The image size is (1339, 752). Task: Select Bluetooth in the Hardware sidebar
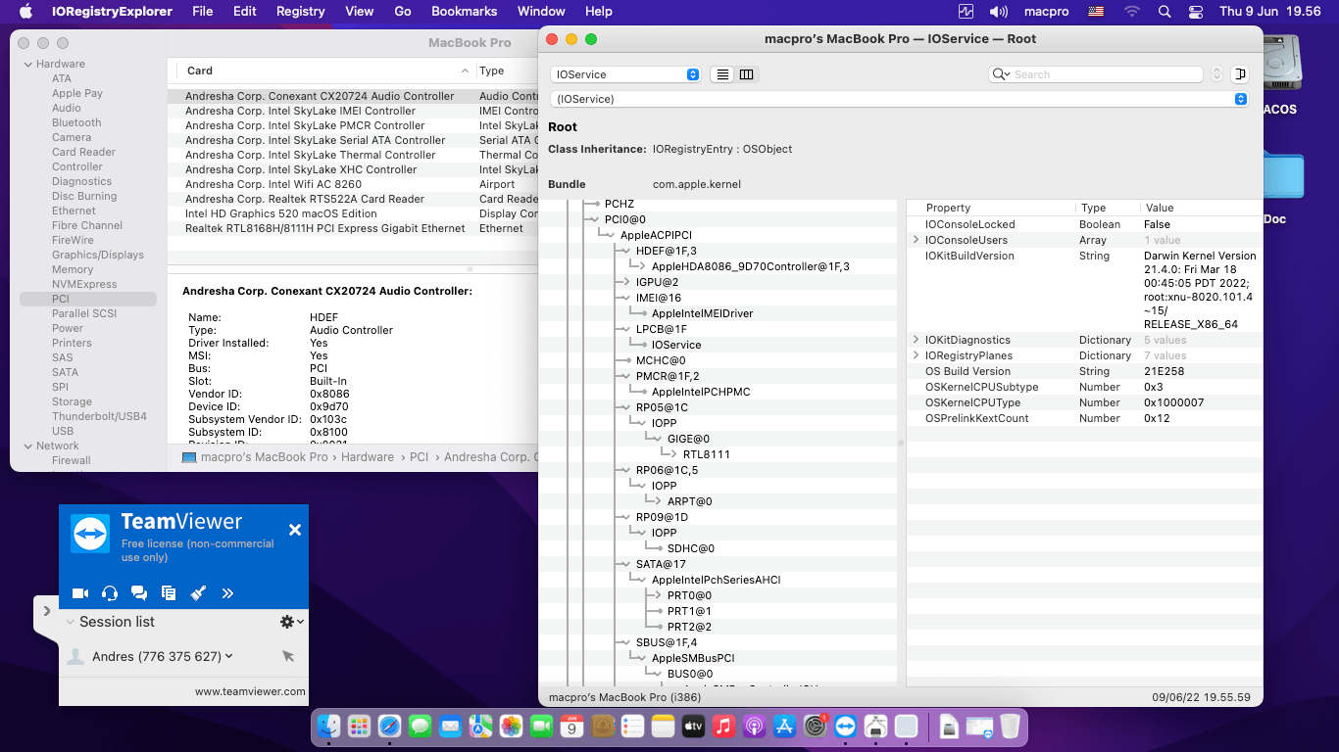pos(76,122)
